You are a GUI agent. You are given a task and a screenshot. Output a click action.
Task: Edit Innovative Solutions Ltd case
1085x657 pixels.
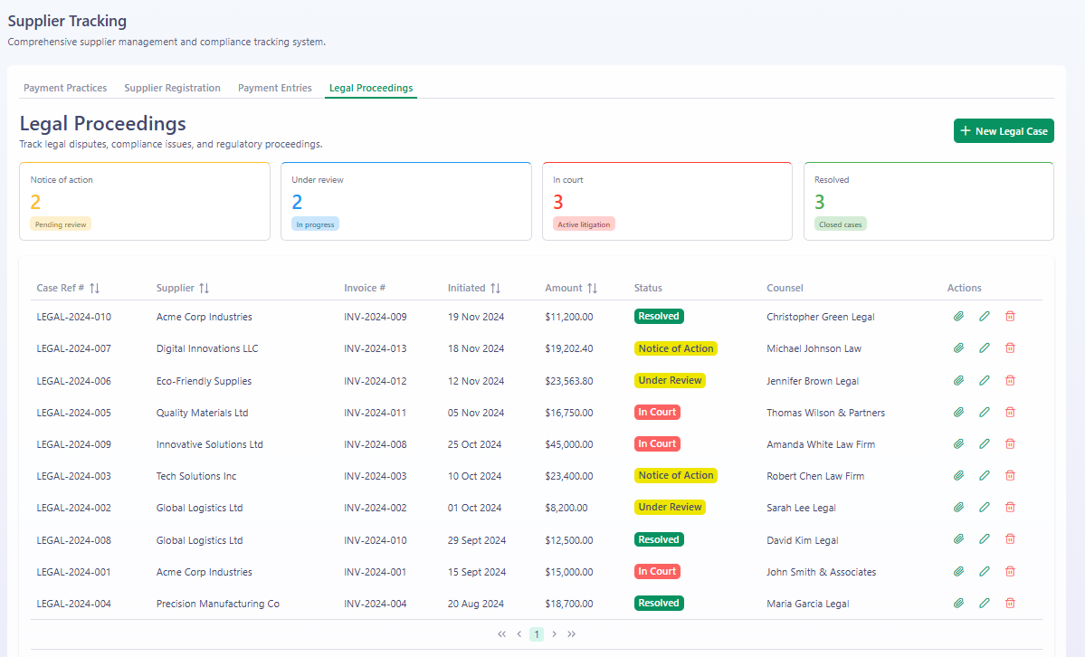[984, 443]
